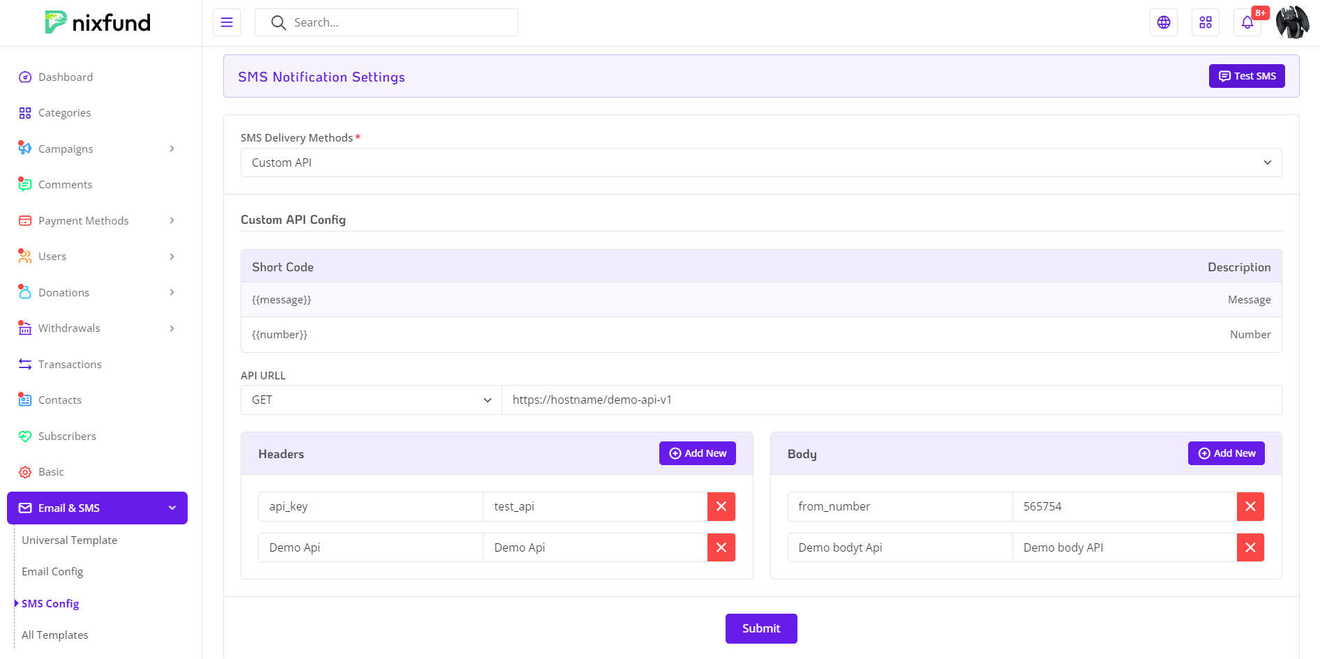Add a new header row

[x=697, y=453]
